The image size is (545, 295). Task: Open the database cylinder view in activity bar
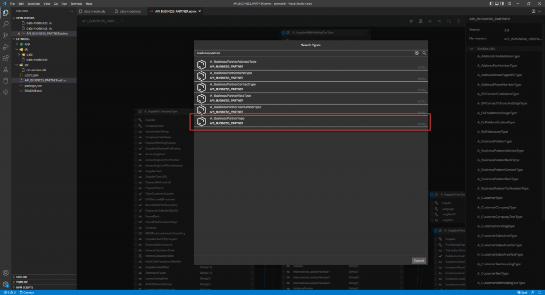[5, 81]
